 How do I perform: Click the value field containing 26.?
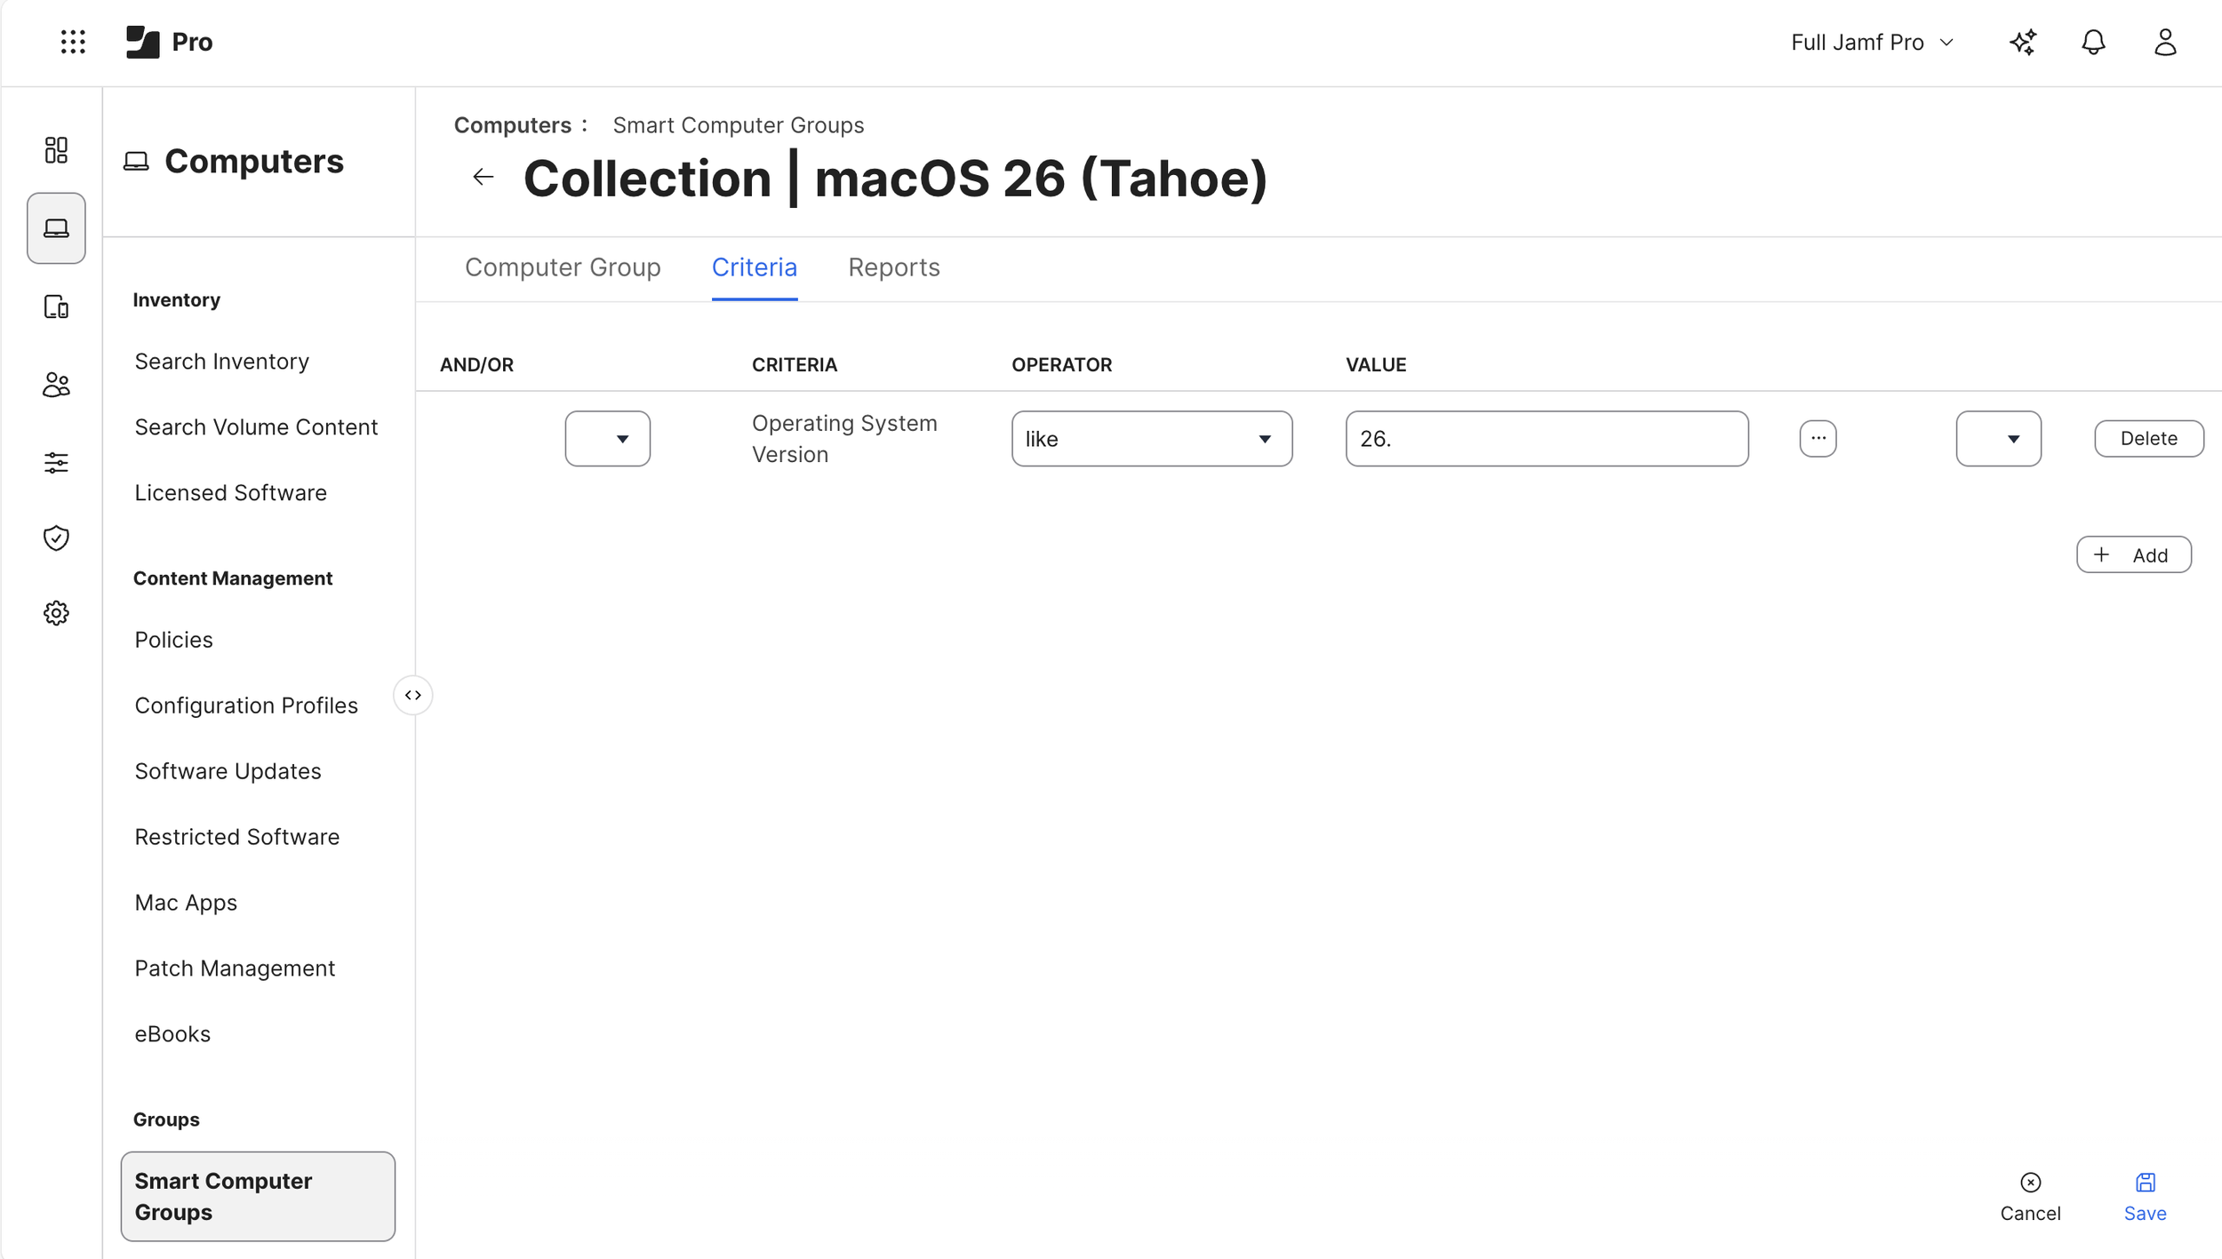click(1546, 439)
